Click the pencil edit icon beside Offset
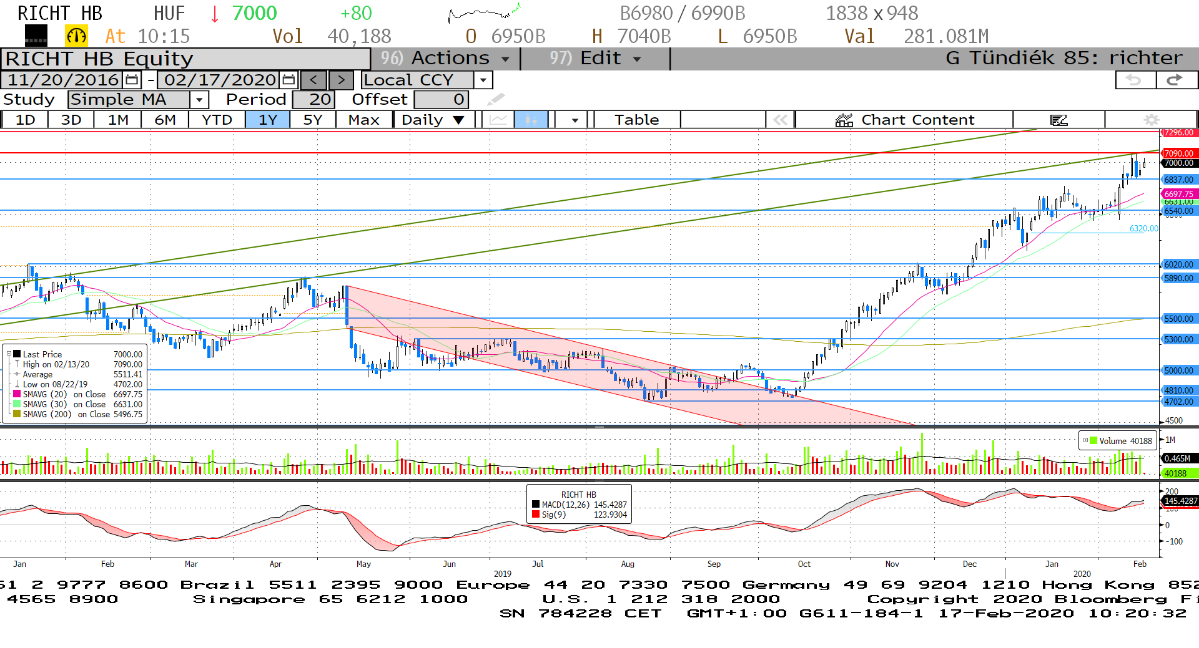The height and width of the screenshot is (648, 1199). tap(496, 99)
